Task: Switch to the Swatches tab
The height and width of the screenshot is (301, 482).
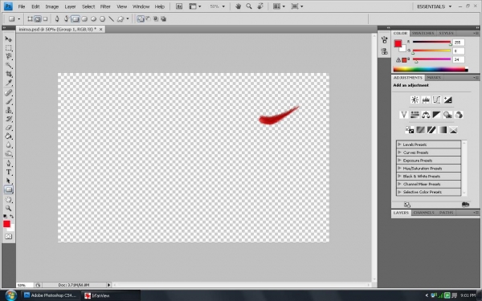Action: coord(423,33)
